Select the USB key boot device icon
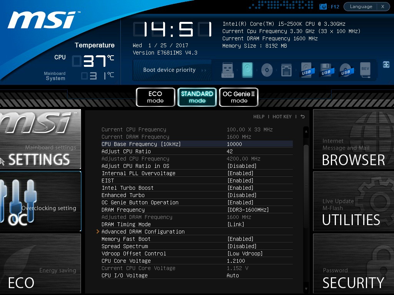The height and width of the screenshot is (295, 394). point(228,70)
